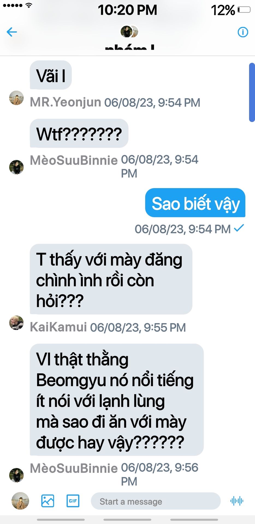Tap the blue 'Sao biết vậy' bubble
Screen dimensions: 255x524
tap(195, 203)
